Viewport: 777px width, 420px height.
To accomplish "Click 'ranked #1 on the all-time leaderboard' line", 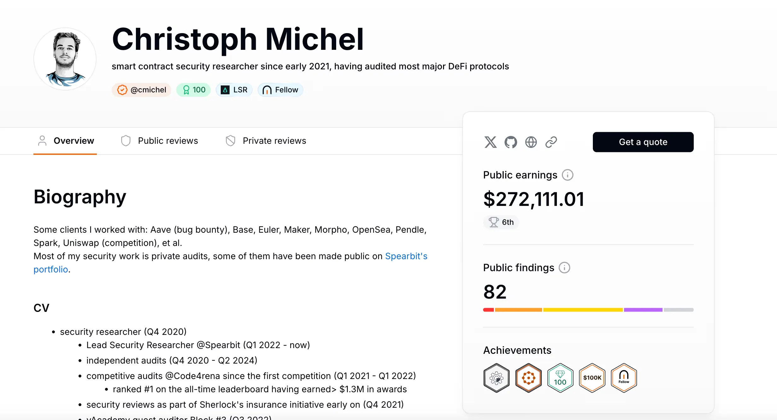I will (x=260, y=389).
